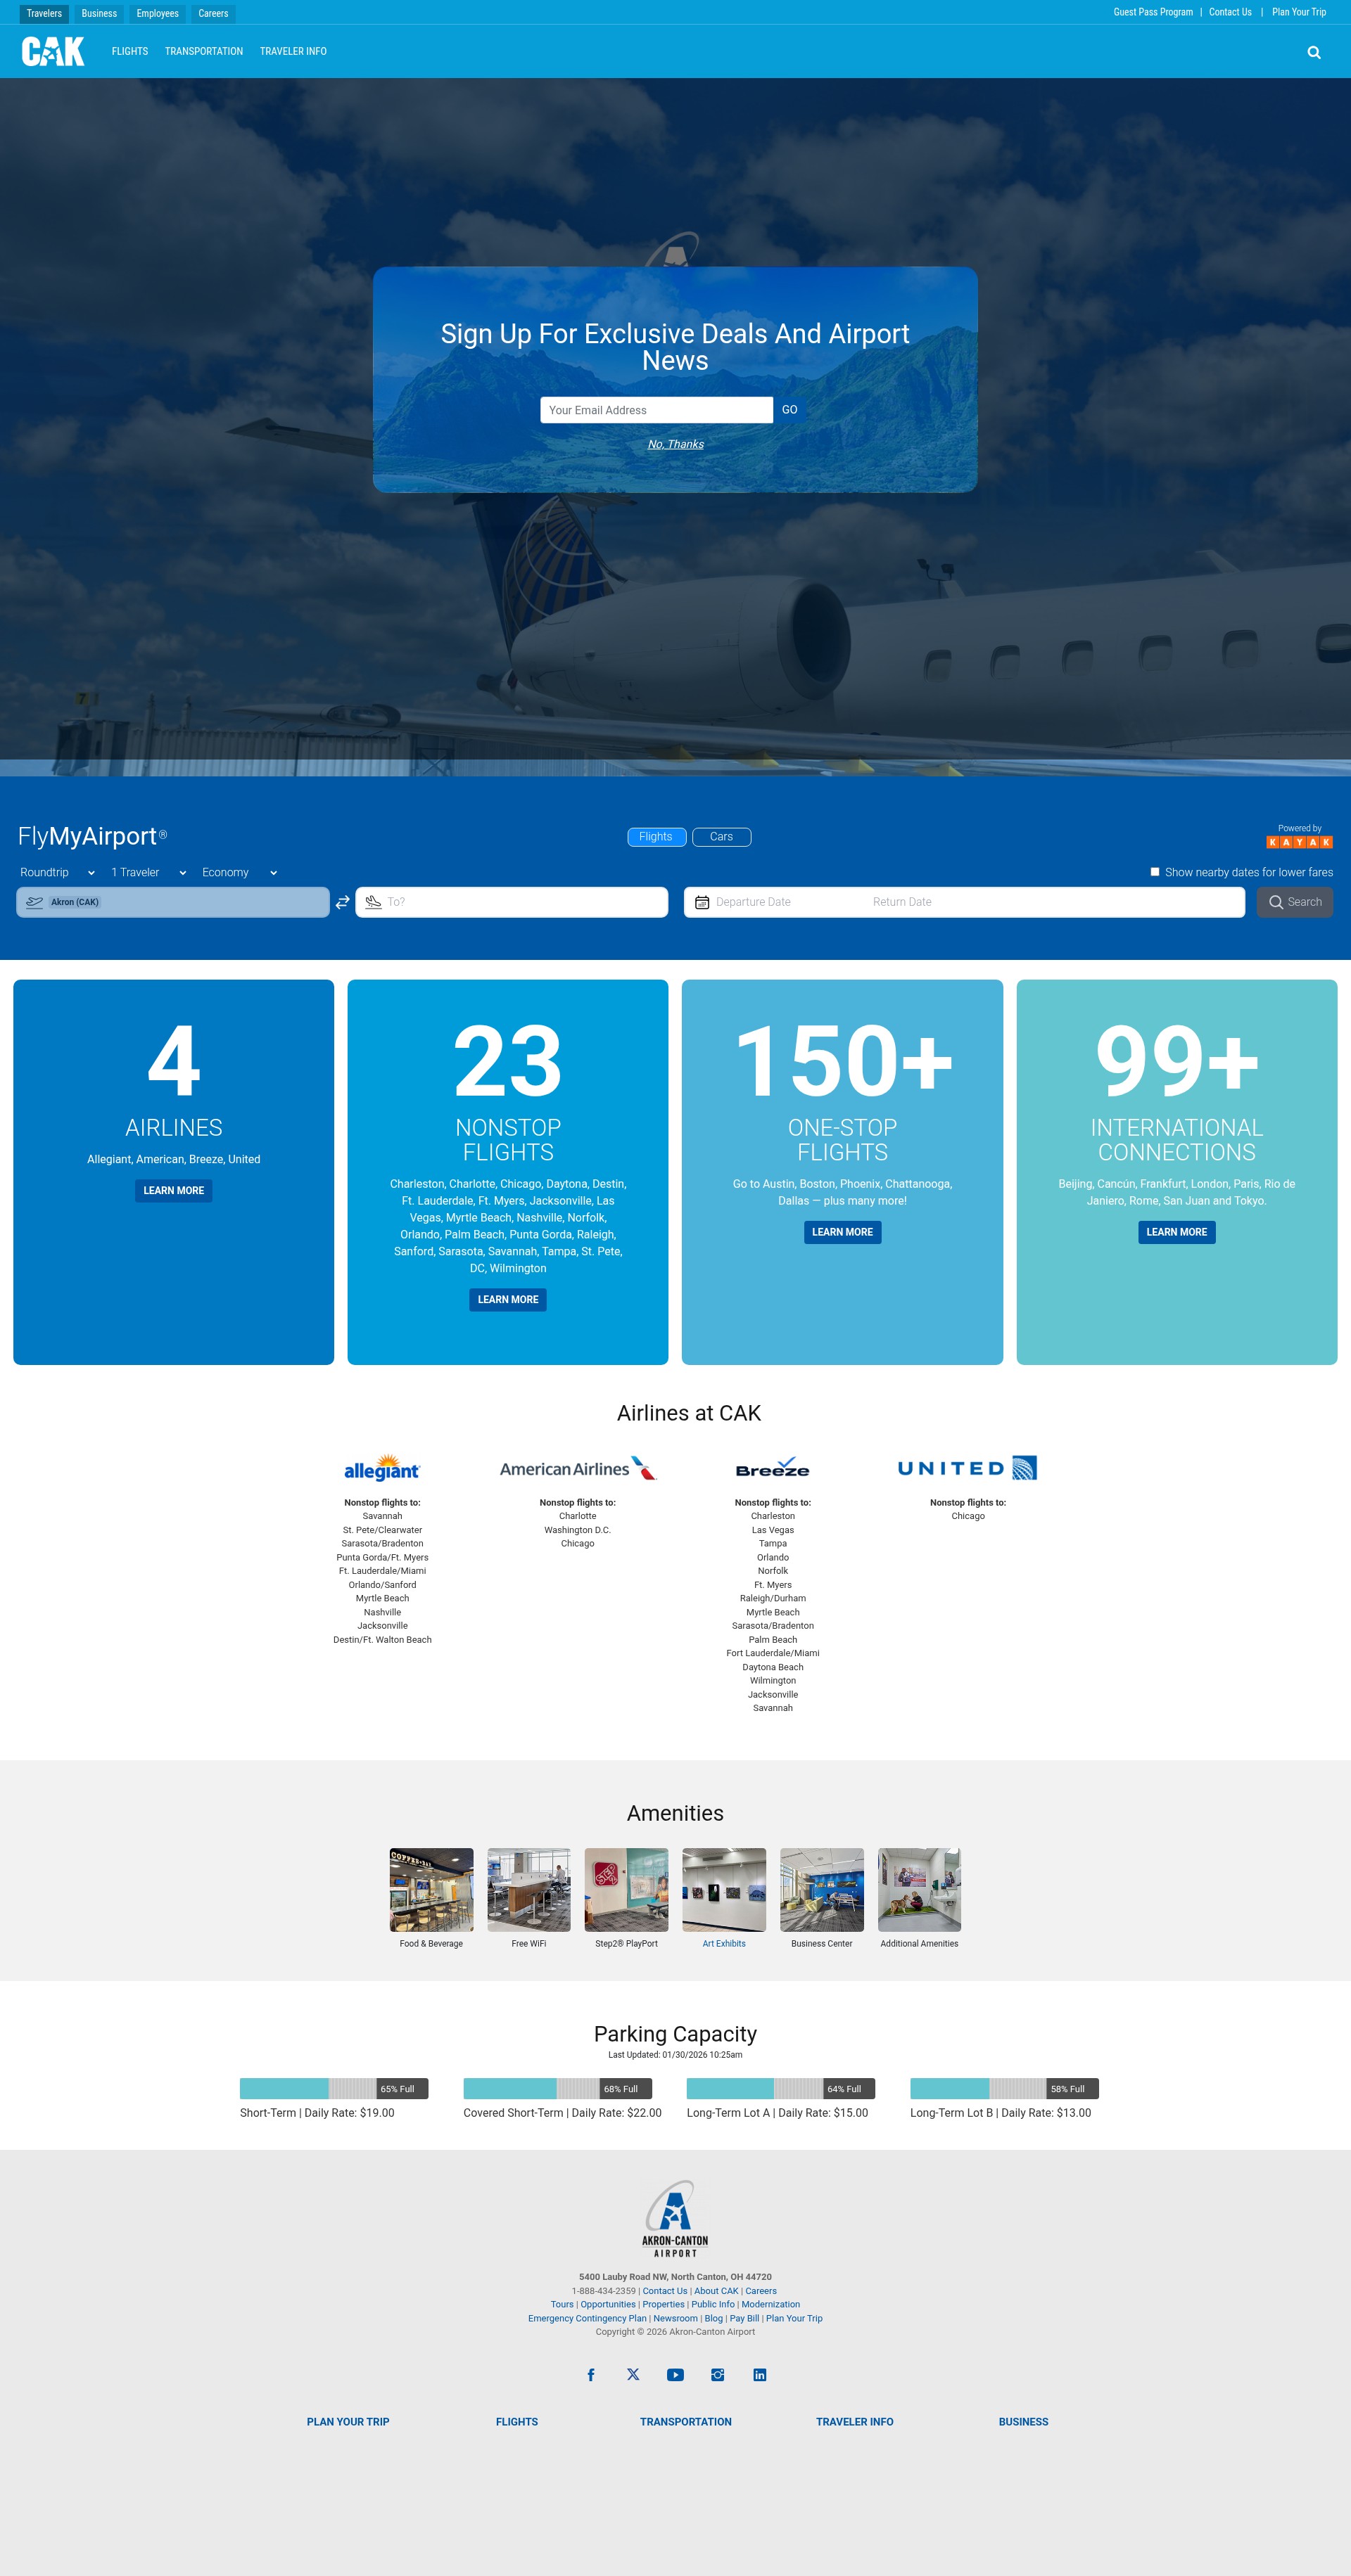Screen dimensions: 1351x2576
Task: Open the Modernization footer link
Action: 770,2304
